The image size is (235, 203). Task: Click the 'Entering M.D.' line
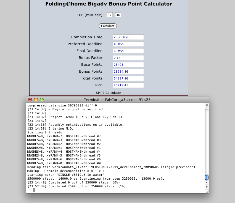click(x=50, y=128)
